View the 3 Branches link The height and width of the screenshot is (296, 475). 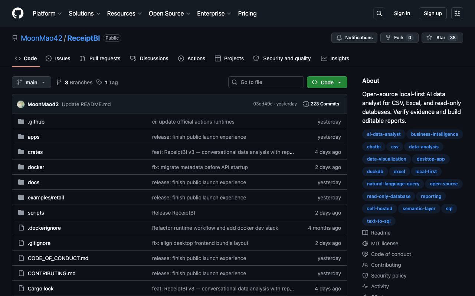(x=74, y=83)
